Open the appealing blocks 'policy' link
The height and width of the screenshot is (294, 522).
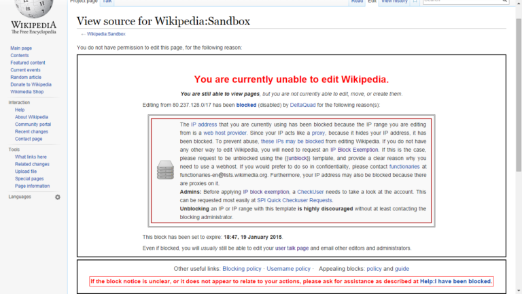click(375, 269)
